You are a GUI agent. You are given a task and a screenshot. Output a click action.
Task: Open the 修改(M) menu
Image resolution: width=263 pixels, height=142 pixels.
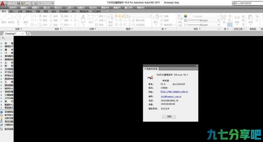click(x=105, y=8)
